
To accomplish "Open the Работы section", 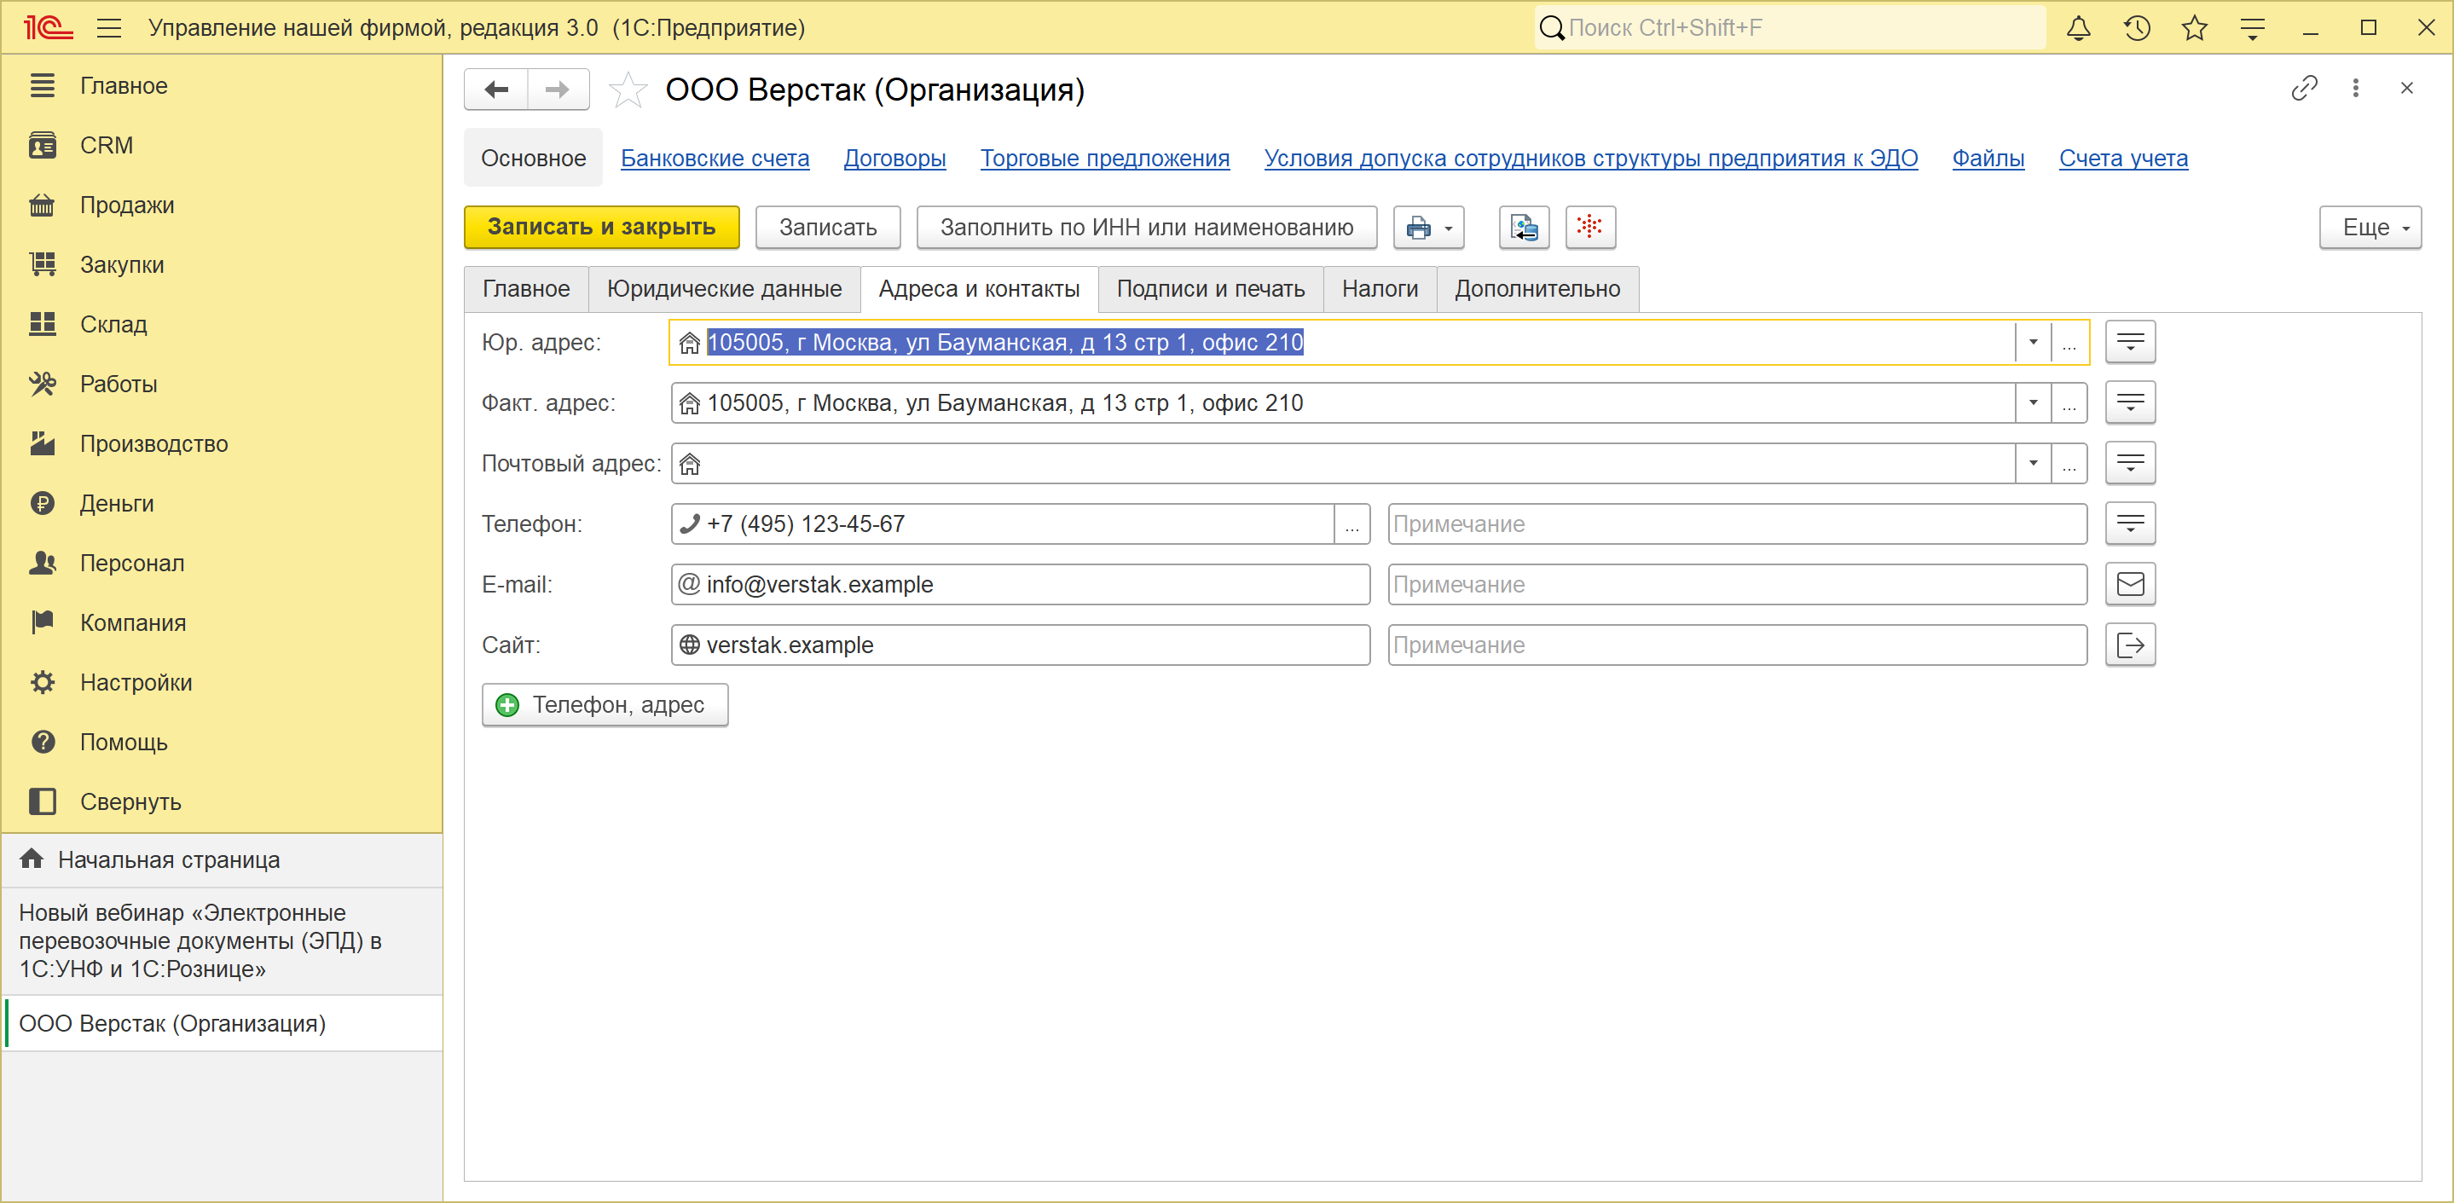I will pos(221,384).
